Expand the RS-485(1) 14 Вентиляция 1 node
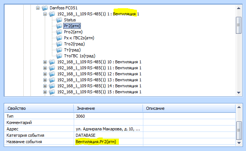Screen dimensions: 246x151 [45, 86]
